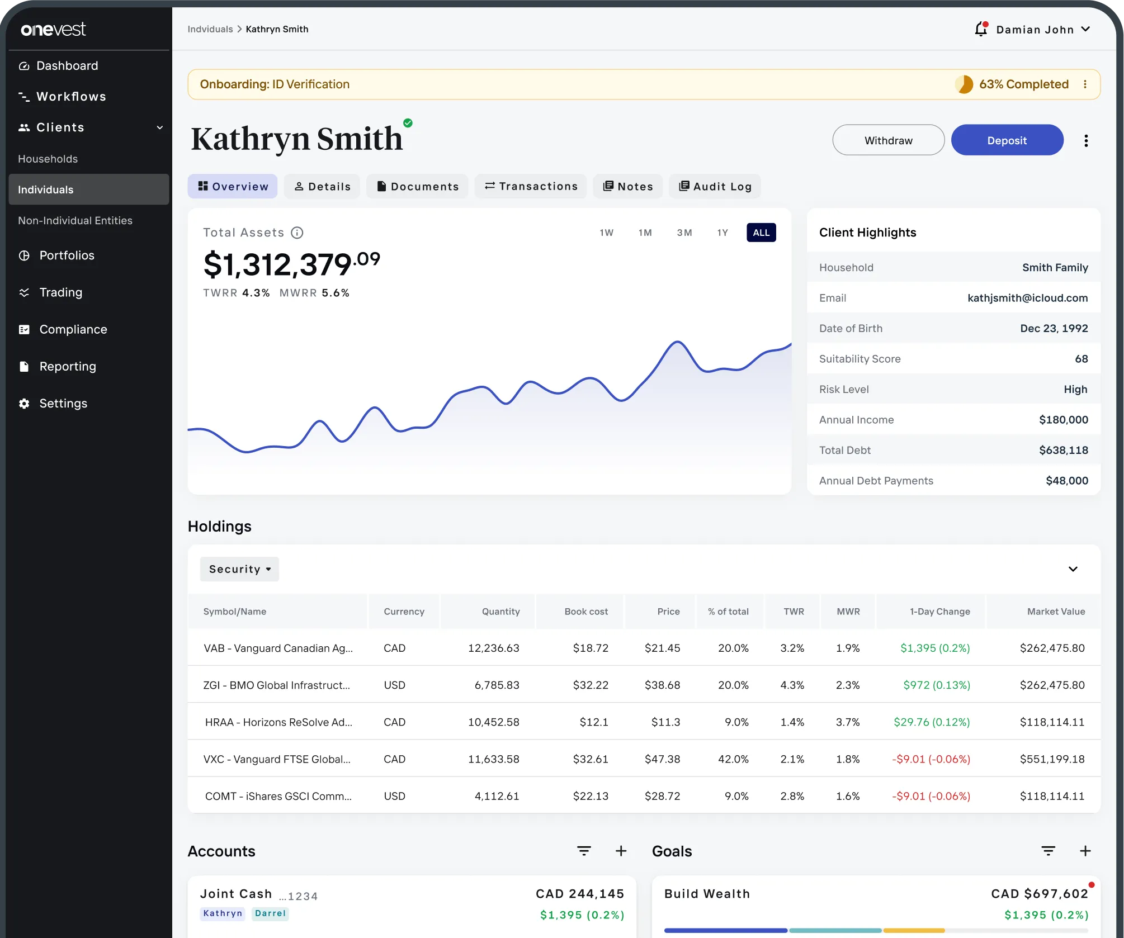Image resolution: width=1124 pixels, height=938 pixels.
Task: Open the Security grouping dropdown
Action: click(239, 569)
